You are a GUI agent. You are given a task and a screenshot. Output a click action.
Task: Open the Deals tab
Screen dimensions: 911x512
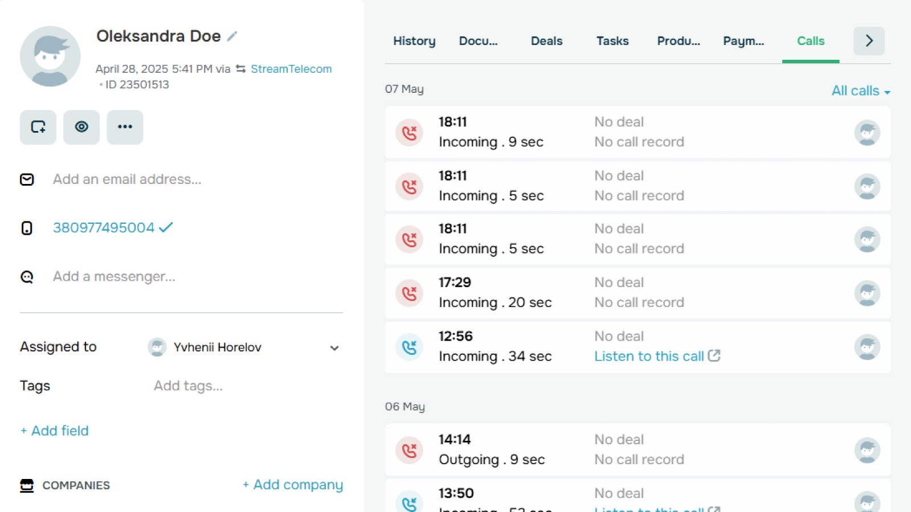click(x=546, y=41)
